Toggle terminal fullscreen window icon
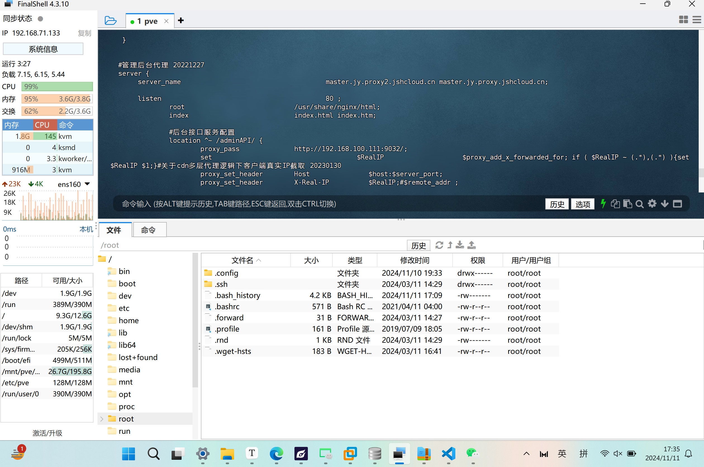The image size is (704, 467). (677, 204)
